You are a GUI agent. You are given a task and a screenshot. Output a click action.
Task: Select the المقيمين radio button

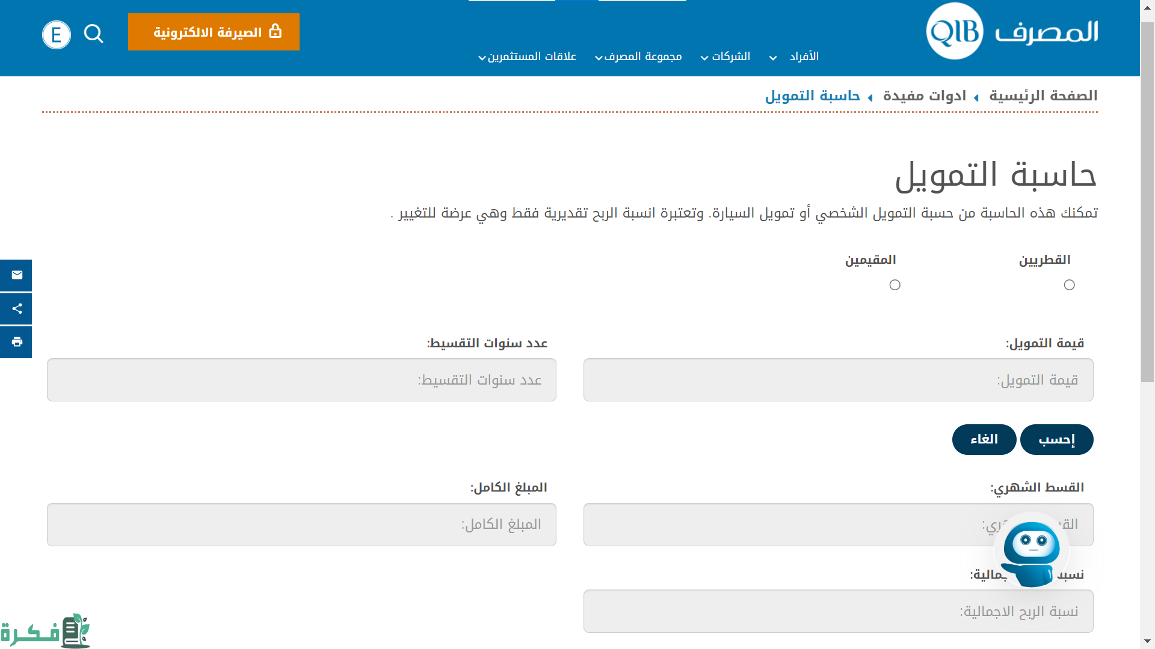click(895, 285)
